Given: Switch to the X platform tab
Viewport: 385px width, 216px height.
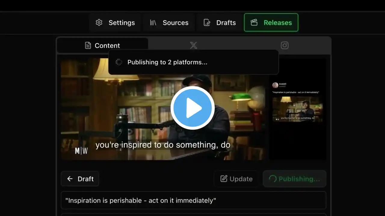Looking at the screenshot, I should click(193, 45).
